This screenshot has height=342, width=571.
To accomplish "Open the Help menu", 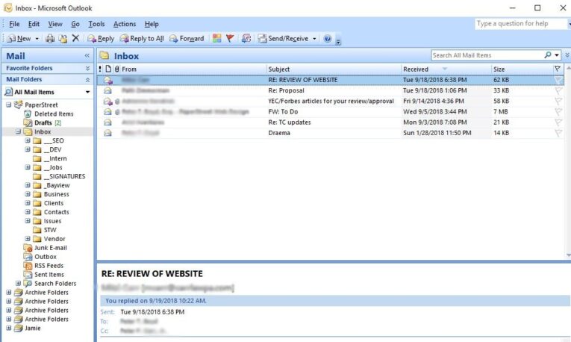I will click(152, 24).
